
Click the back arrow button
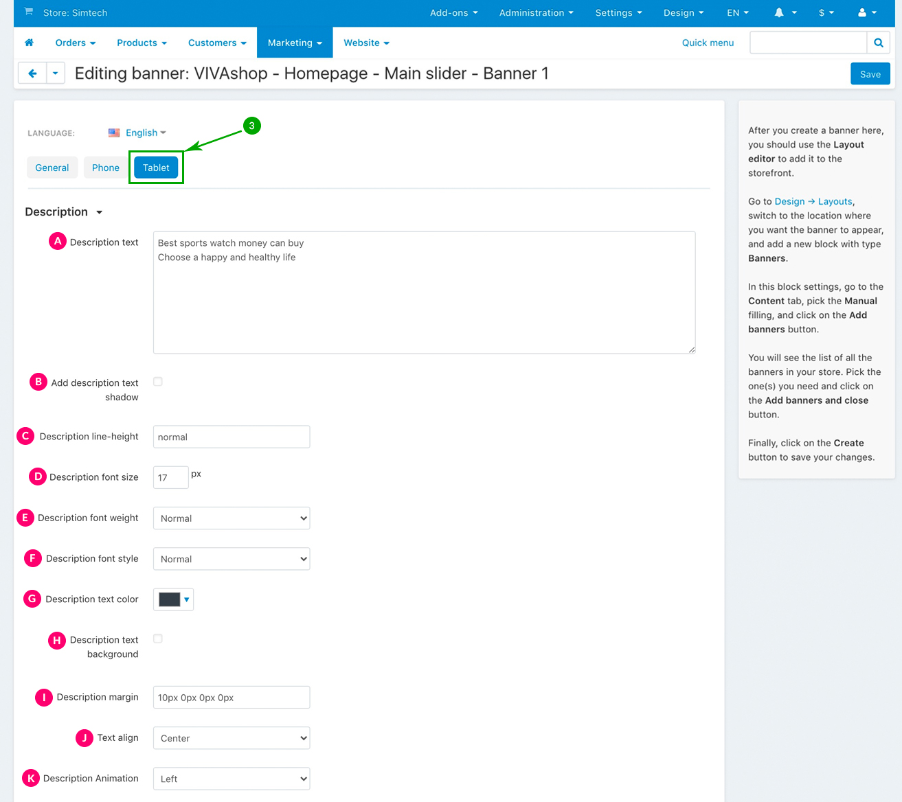pyautogui.click(x=32, y=73)
